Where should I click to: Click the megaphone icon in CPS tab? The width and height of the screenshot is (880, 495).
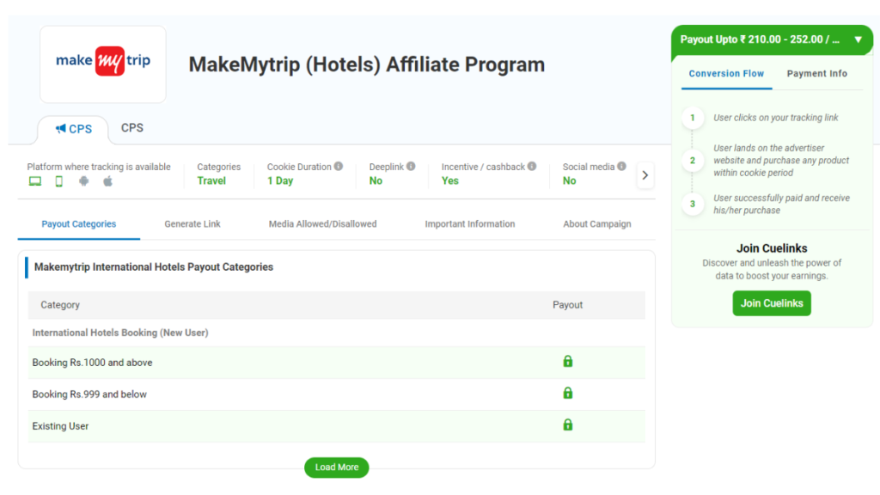(61, 129)
